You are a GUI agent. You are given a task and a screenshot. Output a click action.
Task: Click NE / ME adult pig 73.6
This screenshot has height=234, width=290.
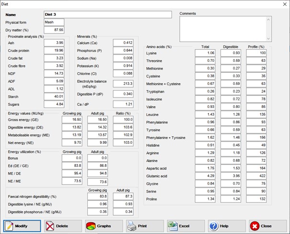[97, 182]
